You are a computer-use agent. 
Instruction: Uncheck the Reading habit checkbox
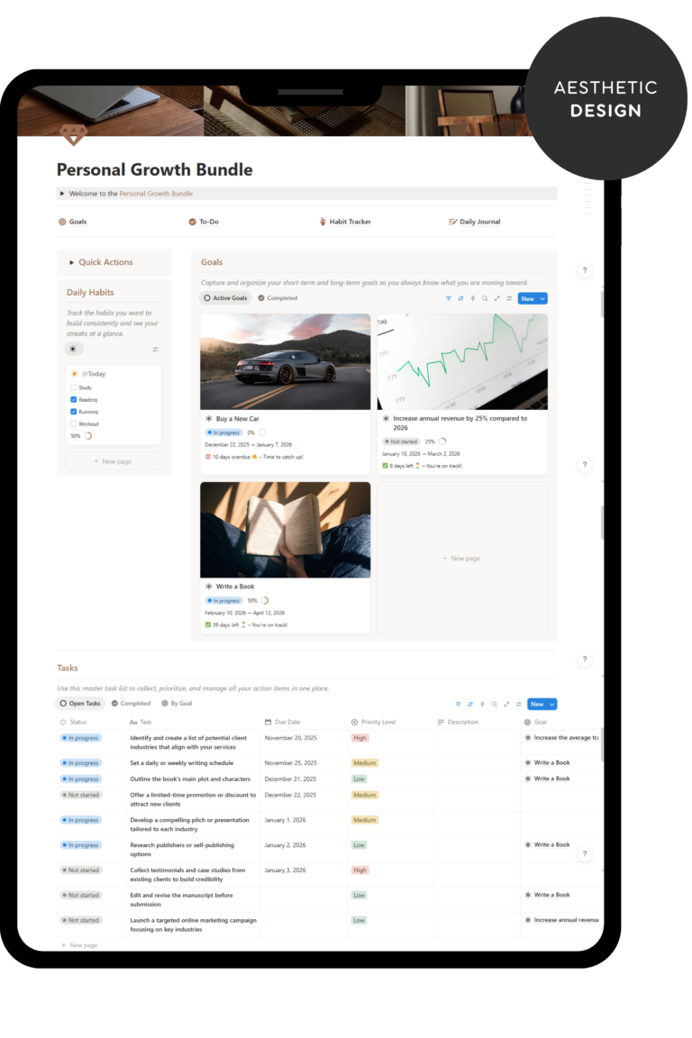pyautogui.click(x=74, y=399)
